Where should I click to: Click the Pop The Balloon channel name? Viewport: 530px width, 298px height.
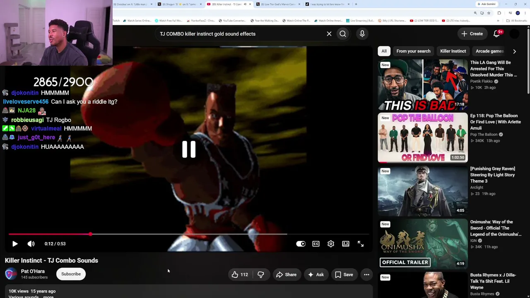(484, 135)
